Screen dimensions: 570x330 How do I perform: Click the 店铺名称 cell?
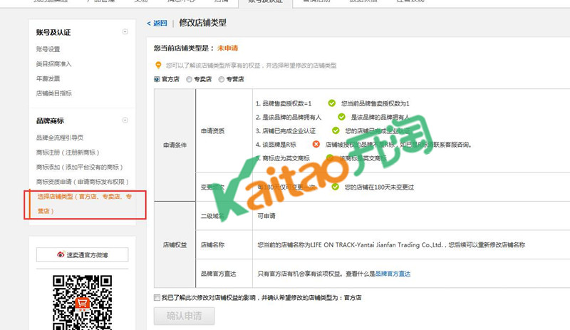click(224, 245)
